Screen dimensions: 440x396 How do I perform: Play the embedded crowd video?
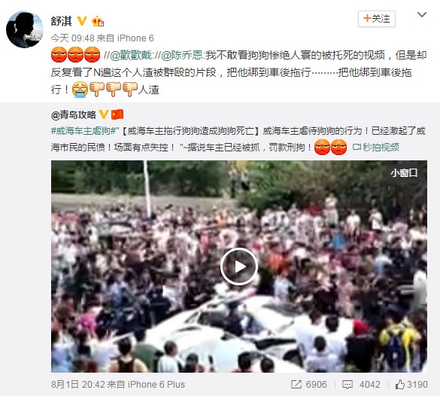pos(238,267)
